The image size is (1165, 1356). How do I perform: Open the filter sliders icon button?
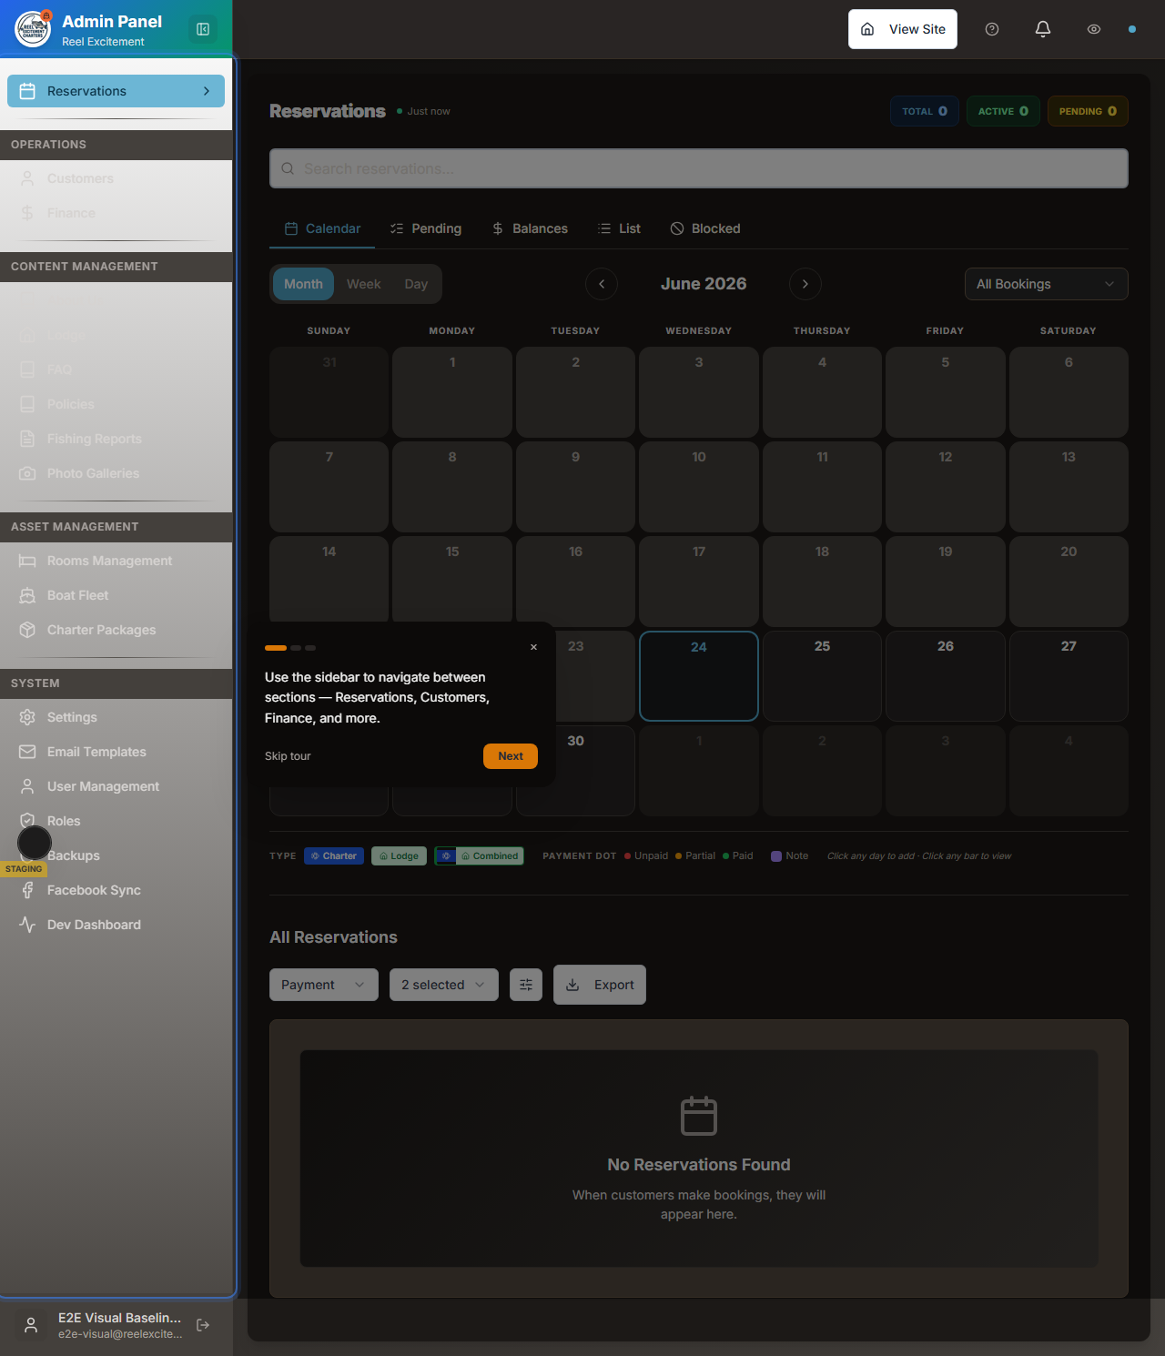tap(526, 985)
